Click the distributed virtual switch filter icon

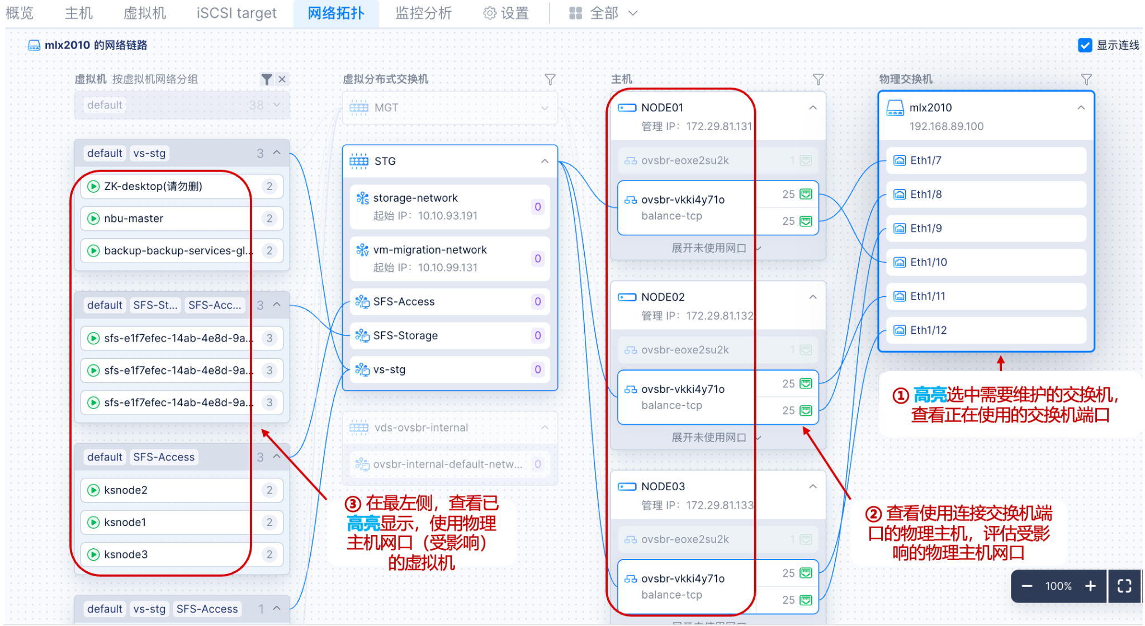click(x=550, y=79)
